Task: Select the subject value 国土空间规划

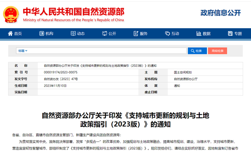Action: [x=183, y=72]
